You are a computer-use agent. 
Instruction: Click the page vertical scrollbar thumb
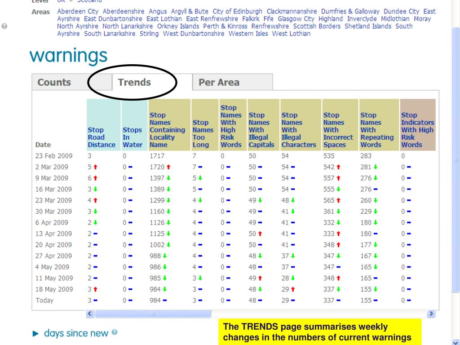tap(456, 159)
